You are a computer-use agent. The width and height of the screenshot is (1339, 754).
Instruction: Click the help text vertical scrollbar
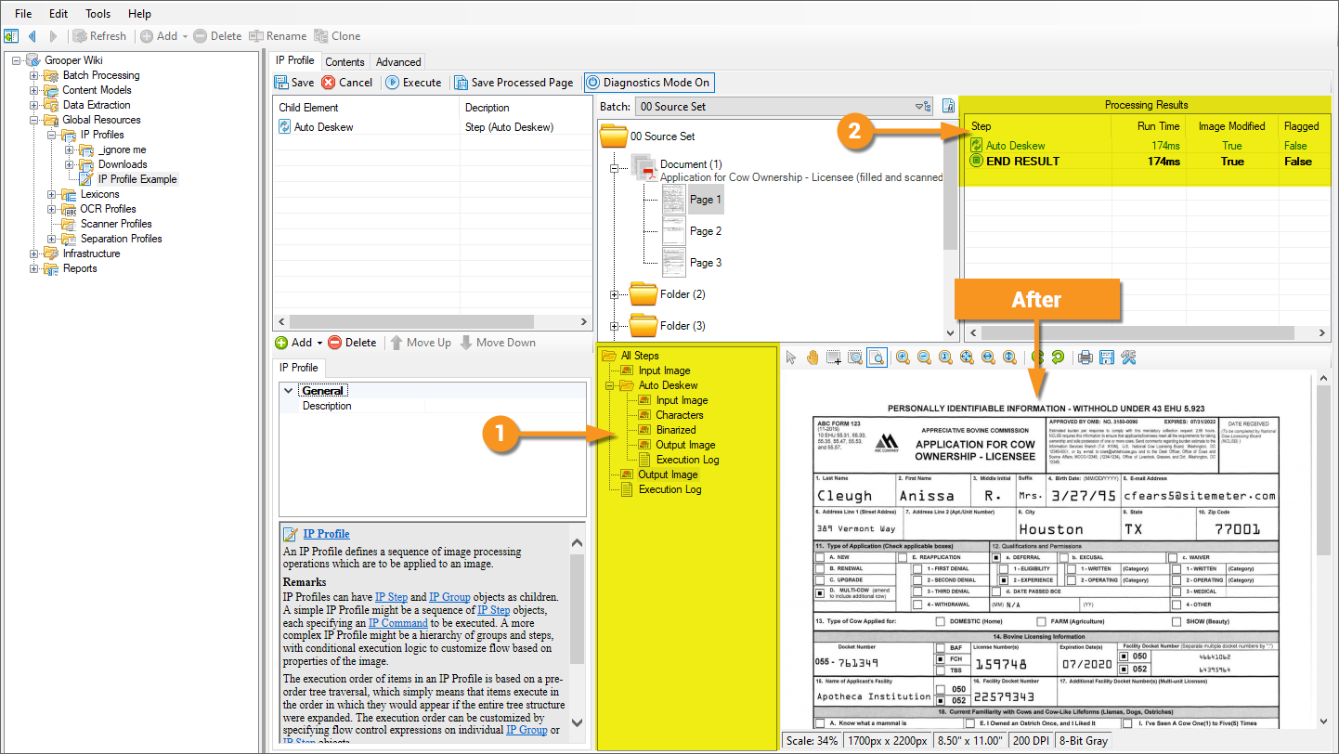coord(577,633)
